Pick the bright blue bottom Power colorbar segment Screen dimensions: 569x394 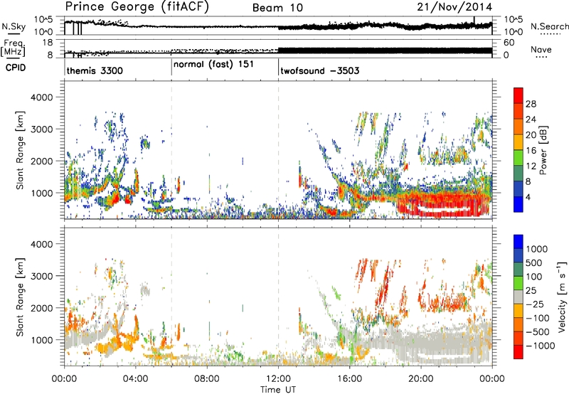point(519,205)
